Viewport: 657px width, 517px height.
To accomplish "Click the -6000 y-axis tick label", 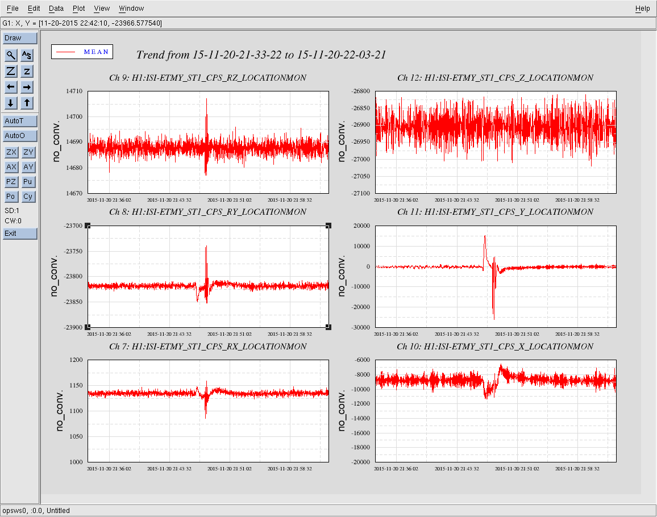I will click(x=362, y=360).
